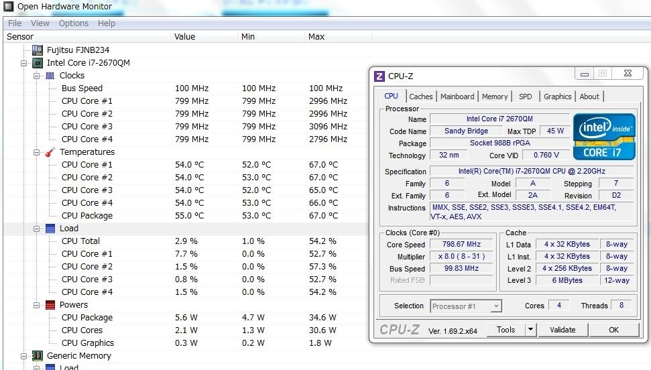The height and width of the screenshot is (370, 651).
Task: Open the File menu
Action: coord(15,23)
